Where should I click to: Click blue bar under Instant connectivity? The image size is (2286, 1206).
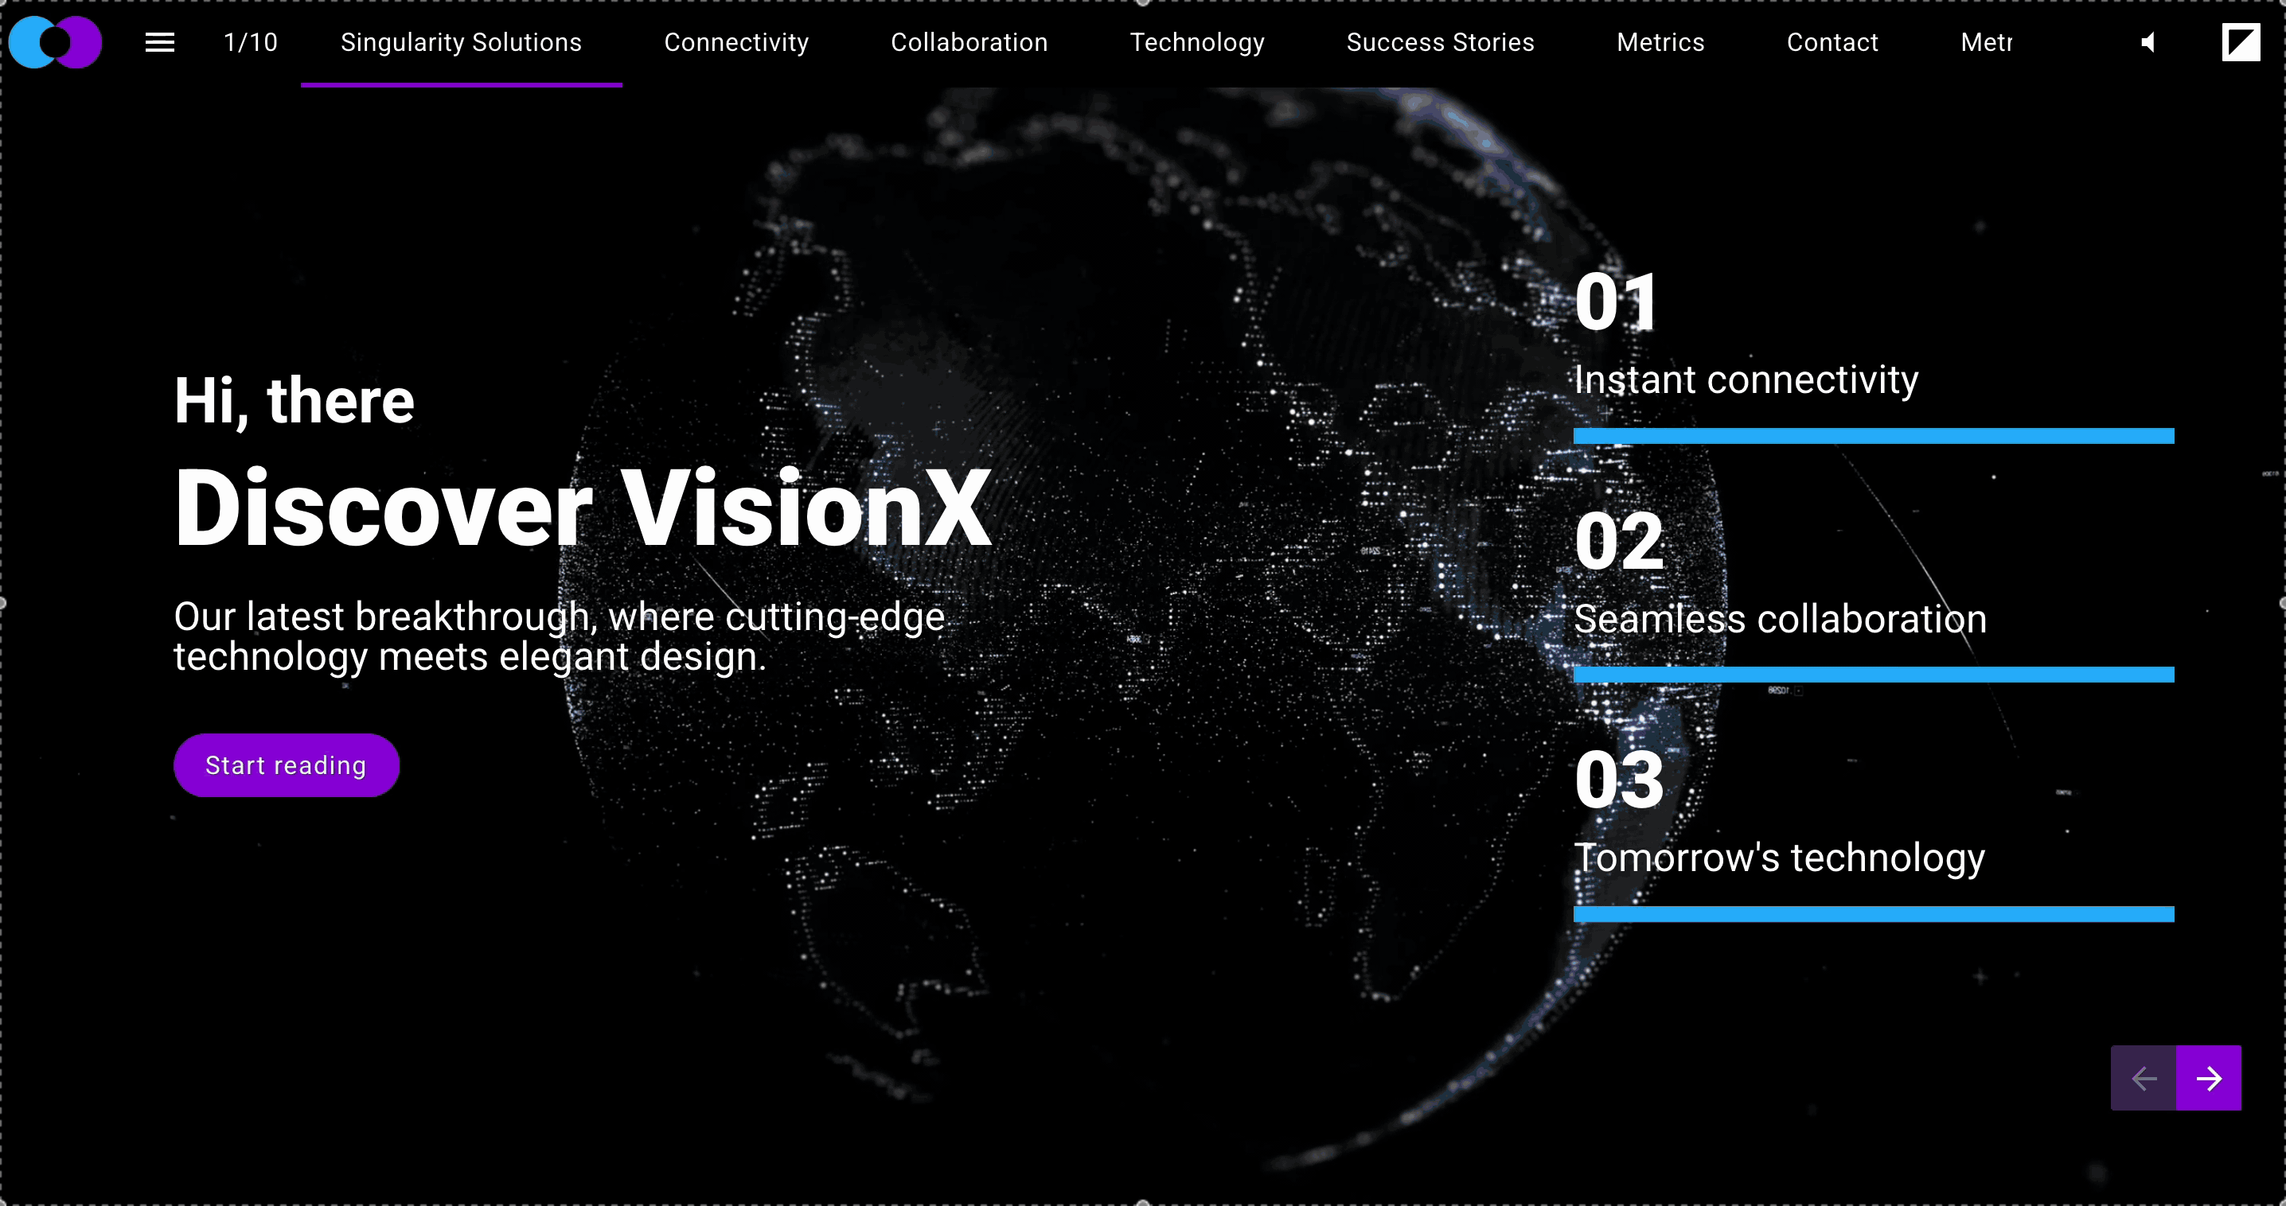[x=1872, y=435]
